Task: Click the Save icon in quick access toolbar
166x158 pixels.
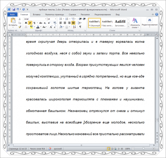Action: (x=14, y=10)
